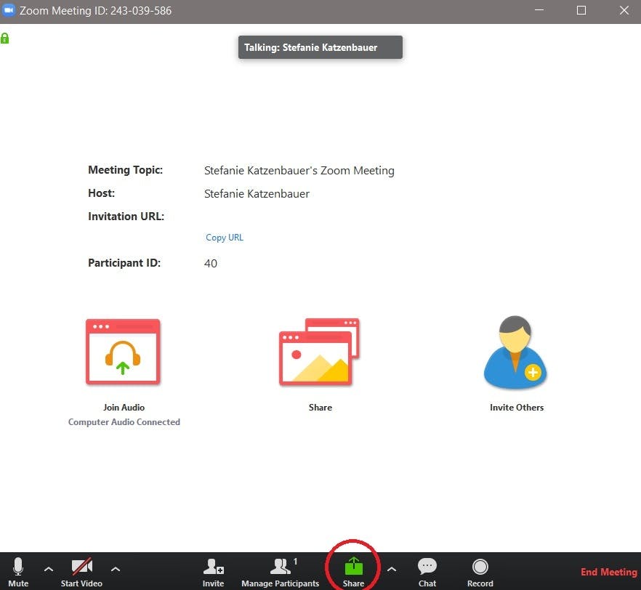Image resolution: width=641 pixels, height=590 pixels.
Task: Click the 'Host:' label
Action: [102, 193]
